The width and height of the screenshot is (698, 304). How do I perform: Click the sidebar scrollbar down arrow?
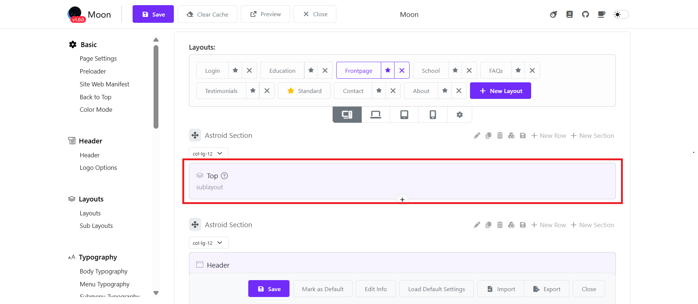coord(156,293)
